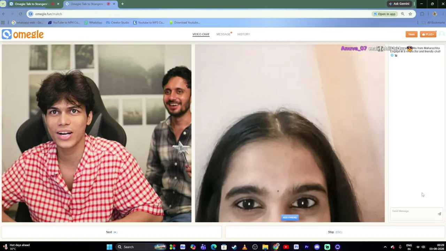Open the weather widget Hot days ahead
The width and height of the screenshot is (446, 251).
point(17,247)
